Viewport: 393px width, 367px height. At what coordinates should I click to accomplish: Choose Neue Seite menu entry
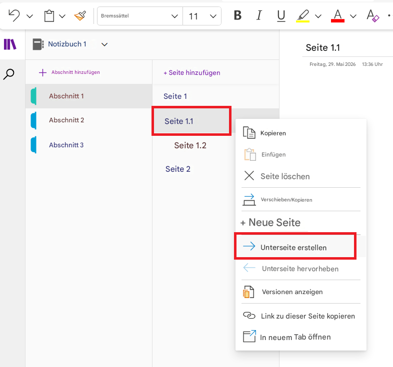click(x=301, y=222)
